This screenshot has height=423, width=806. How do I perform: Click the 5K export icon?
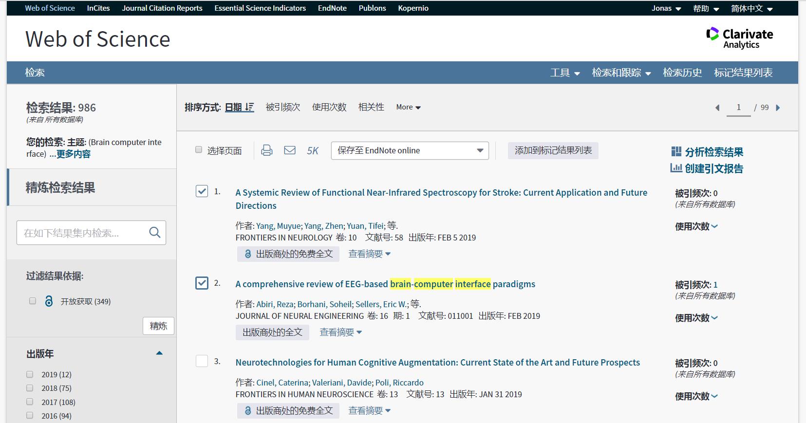point(313,151)
